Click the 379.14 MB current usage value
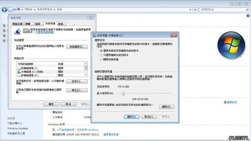This screenshot has width=251, height=141. [x=123, y=86]
